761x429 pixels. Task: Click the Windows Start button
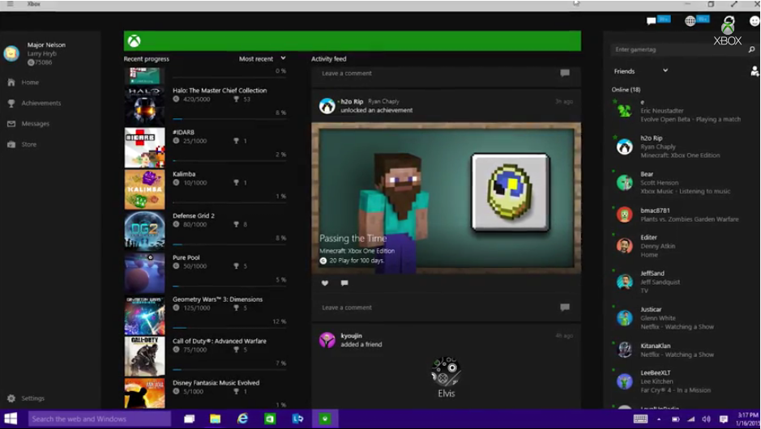(x=11, y=418)
